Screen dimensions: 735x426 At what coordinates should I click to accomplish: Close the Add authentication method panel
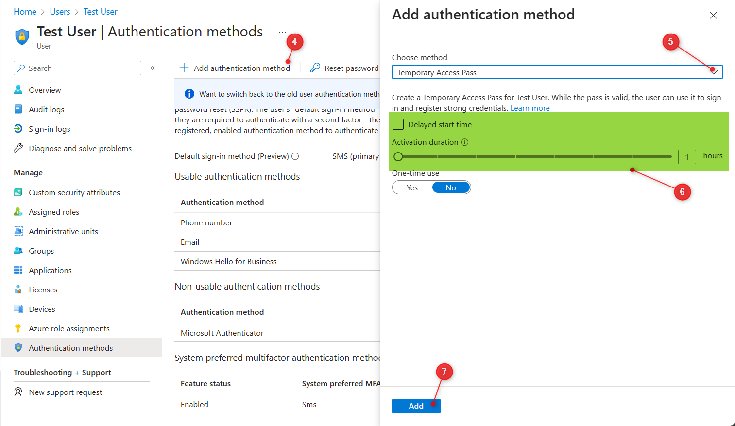tap(713, 16)
